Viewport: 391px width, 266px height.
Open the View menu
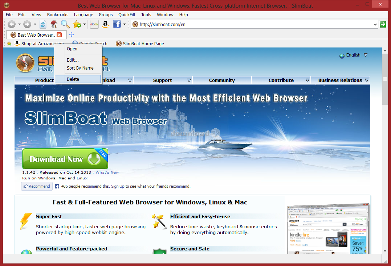pyautogui.click(x=36, y=15)
